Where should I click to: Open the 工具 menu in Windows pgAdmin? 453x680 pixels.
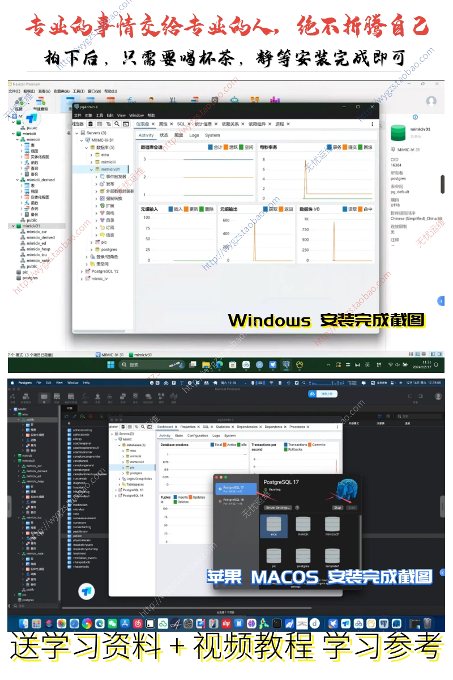click(100, 115)
